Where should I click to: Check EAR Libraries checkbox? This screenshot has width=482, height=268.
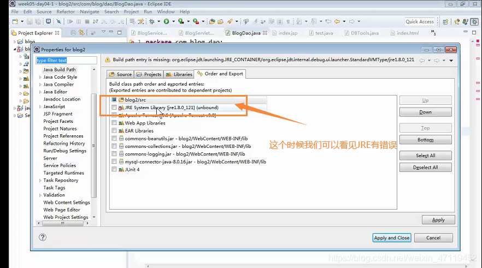coord(114,130)
